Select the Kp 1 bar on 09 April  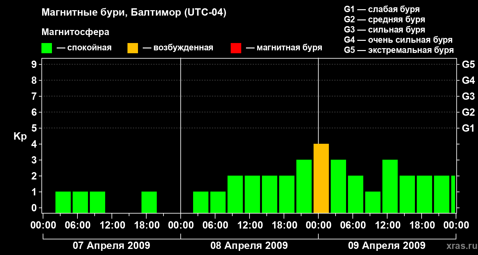pyautogui.click(x=373, y=202)
